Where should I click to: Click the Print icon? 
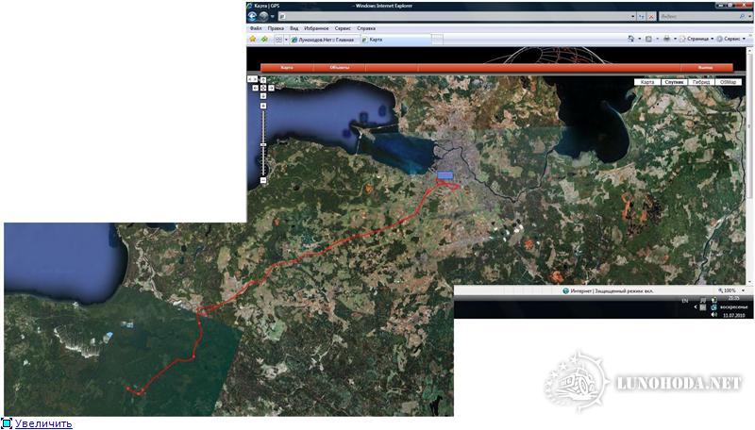click(x=666, y=39)
